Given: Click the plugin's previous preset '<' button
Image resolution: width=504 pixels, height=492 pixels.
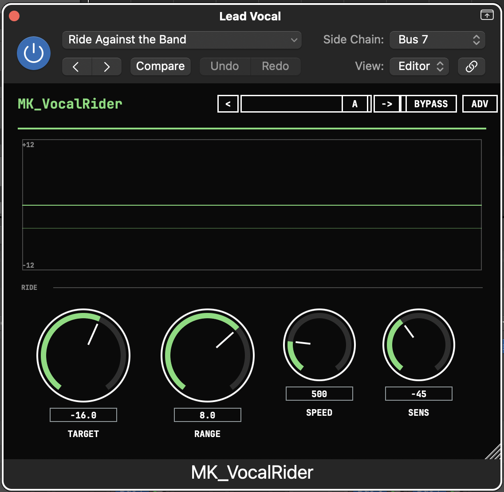Looking at the screenshot, I should point(228,104).
